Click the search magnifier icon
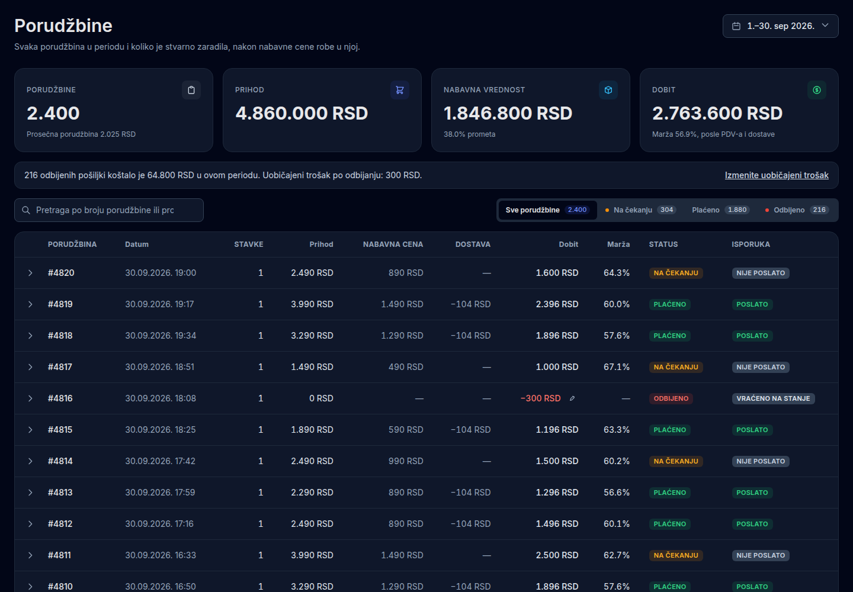This screenshot has height=592, width=853. pyautogui.click(x=26, y=210)
